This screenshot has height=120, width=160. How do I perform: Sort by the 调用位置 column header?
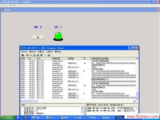tap(59, 58)
